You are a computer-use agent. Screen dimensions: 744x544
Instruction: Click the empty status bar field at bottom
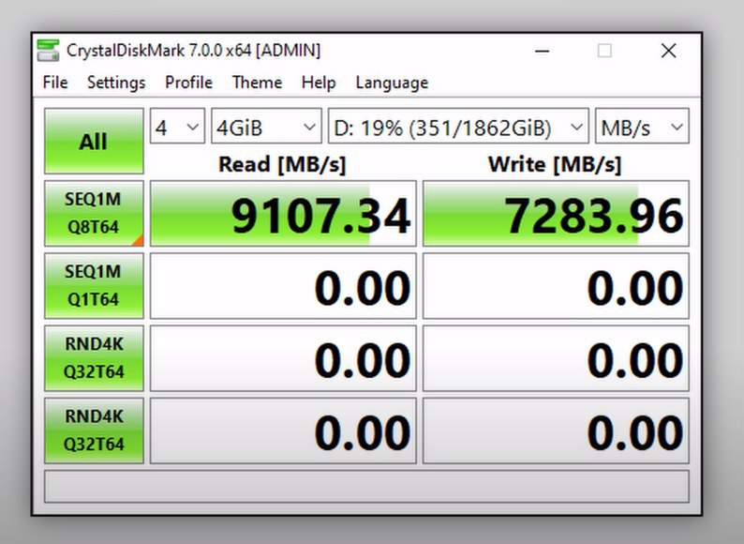[x=366, y=486]
